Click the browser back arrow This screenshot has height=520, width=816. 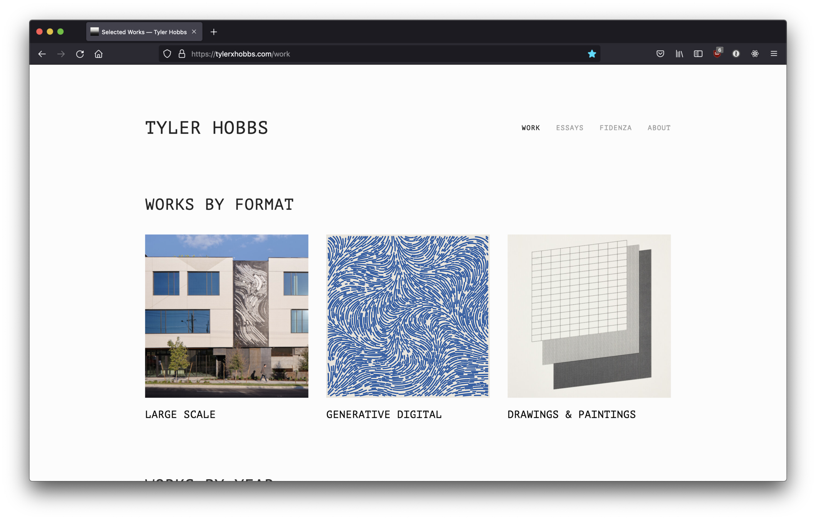click(42, 54)
